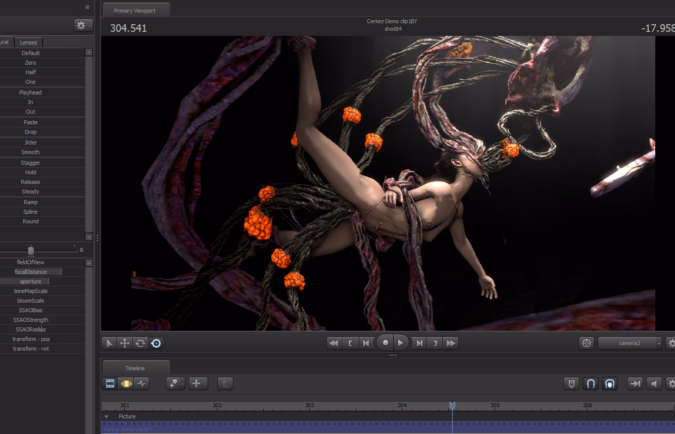The height and width of the screenshot is (434, 675).
Task: Open the plus button dropdown in timeline
Action: click(x=198, y=383)
